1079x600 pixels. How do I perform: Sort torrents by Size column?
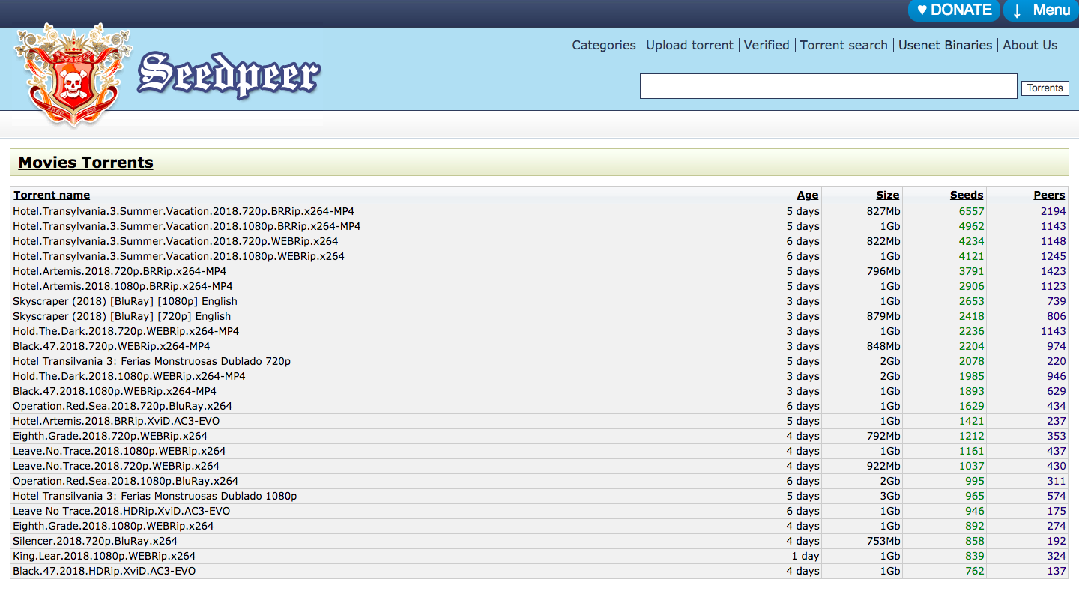pyautogui.click(x=887, y=195)
